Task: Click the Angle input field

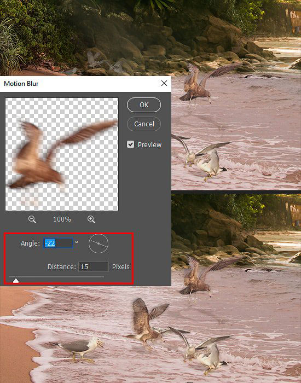Action: pos(58,243)
